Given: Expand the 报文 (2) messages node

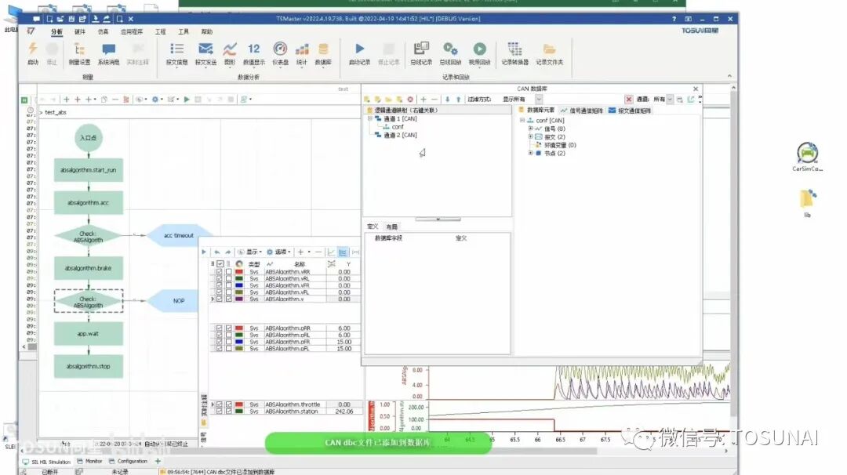Looking at the screenshot, I should click(530, 136).
